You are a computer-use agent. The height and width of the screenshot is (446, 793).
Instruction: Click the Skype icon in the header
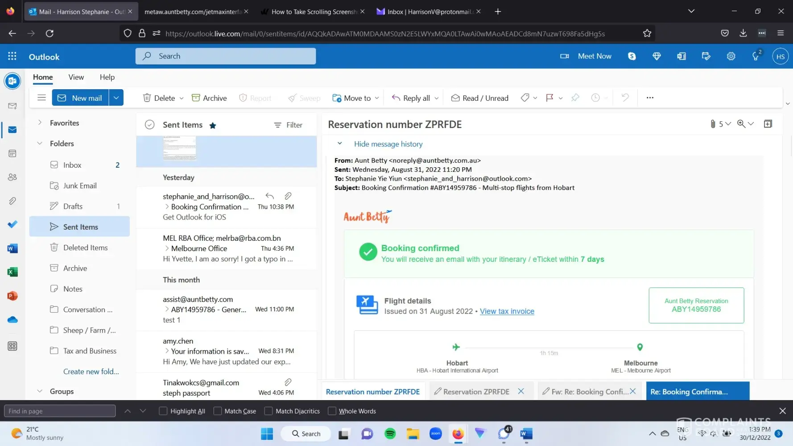pos(632,56)
